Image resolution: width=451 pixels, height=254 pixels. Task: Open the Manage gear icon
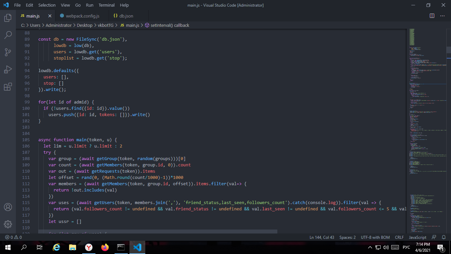(8, 224)
